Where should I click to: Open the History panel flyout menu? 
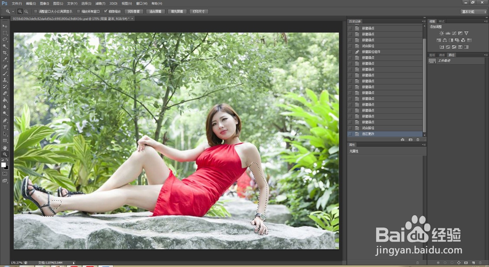[x=423, y=21]
